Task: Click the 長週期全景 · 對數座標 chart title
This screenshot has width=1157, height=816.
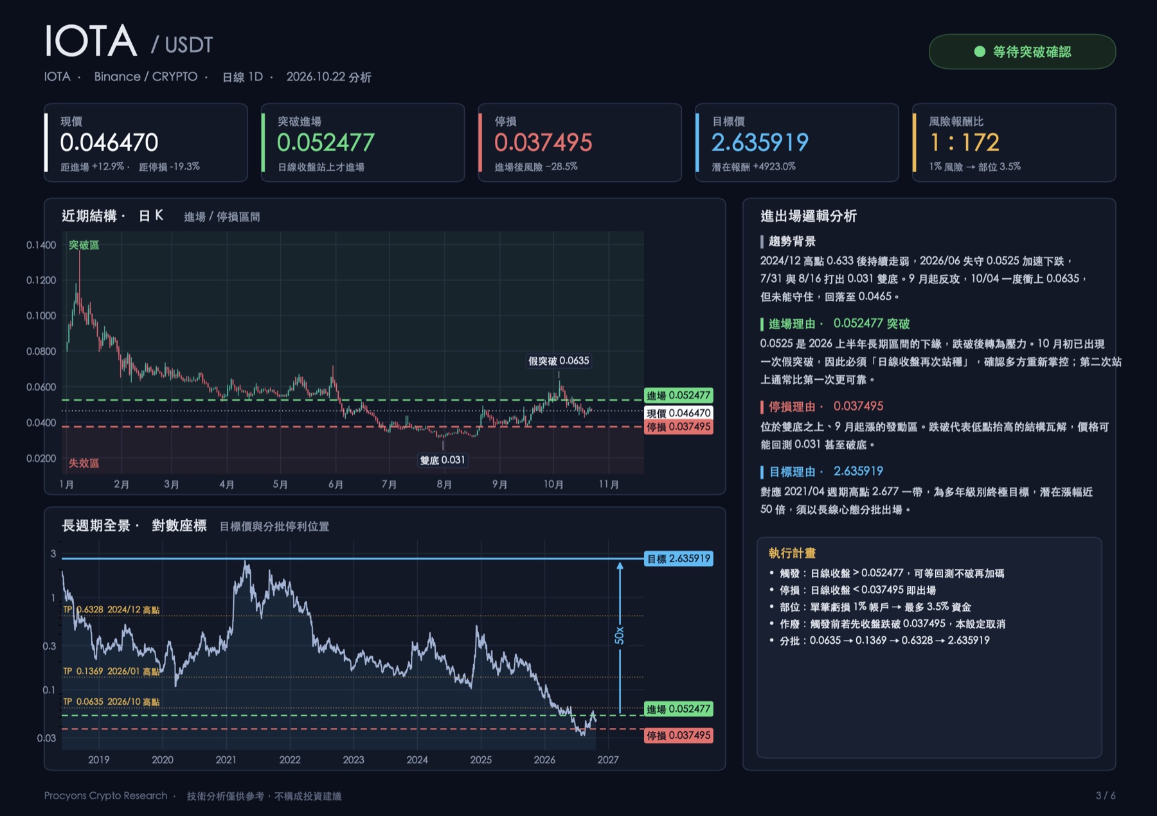Action: [x=134, y=526]
